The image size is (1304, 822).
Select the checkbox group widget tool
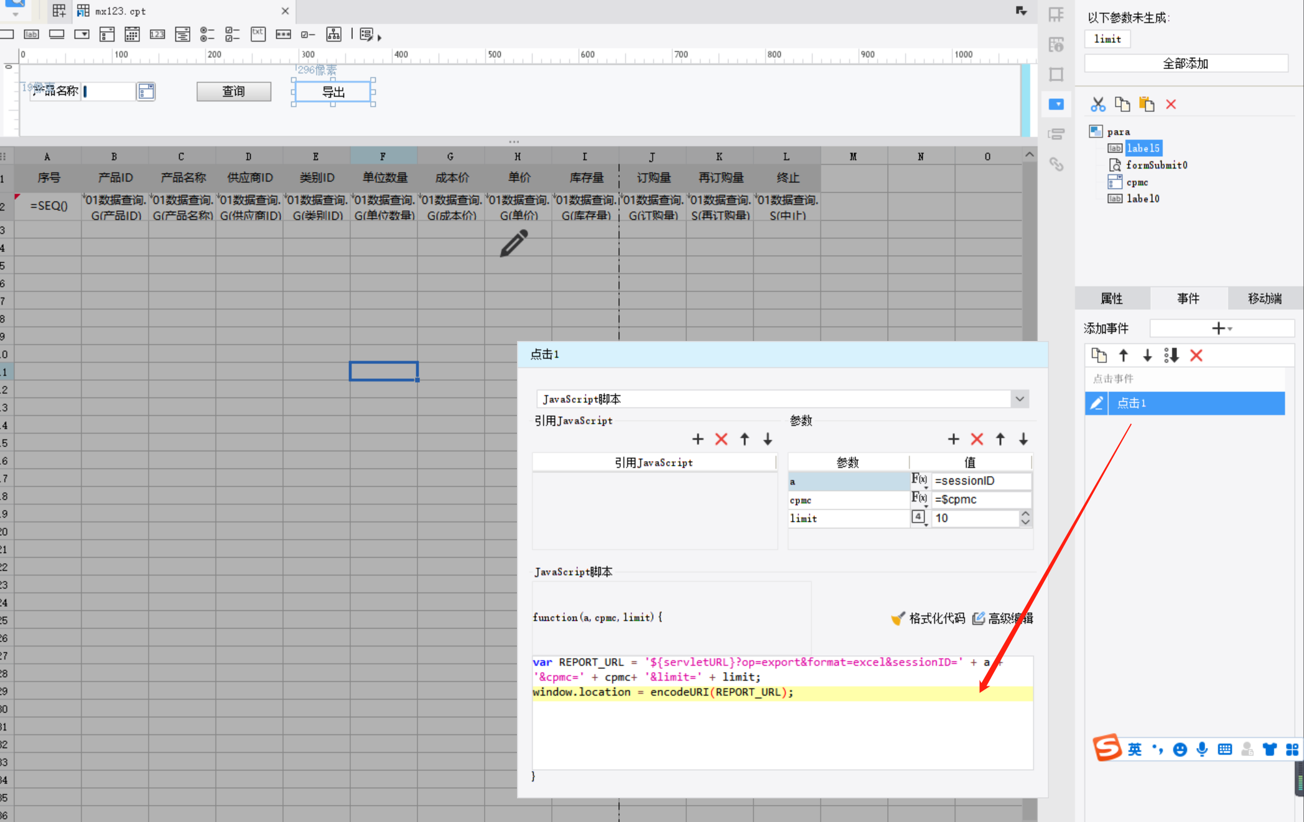[233, 34]
